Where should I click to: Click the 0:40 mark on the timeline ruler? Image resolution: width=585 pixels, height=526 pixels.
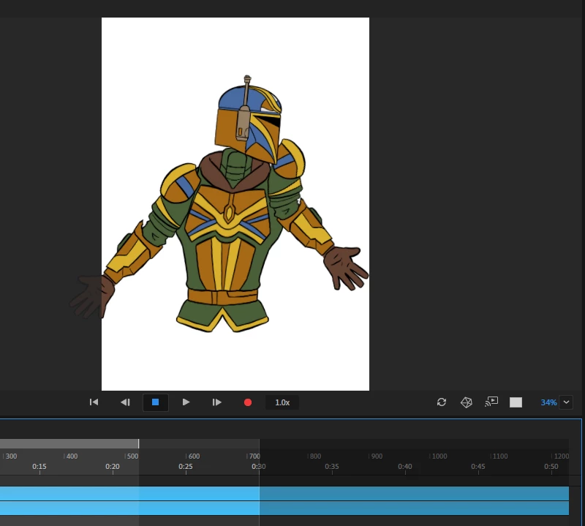click(404, 467)
